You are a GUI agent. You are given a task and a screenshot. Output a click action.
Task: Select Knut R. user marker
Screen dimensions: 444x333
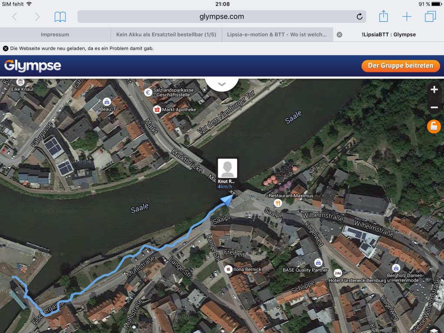[x=227, y=173]
